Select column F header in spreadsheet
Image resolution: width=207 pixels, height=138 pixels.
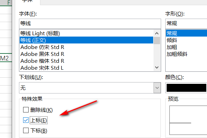click(x=6, y=2)
